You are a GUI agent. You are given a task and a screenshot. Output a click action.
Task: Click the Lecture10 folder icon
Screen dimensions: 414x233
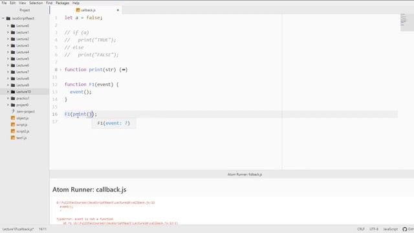tap(13, 92)
